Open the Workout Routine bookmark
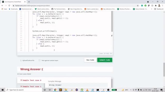Screen dimensions: 165x92 (124, 9)
